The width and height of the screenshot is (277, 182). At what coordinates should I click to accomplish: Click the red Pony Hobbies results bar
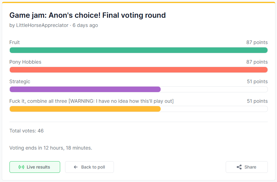(x=138, y=70)
